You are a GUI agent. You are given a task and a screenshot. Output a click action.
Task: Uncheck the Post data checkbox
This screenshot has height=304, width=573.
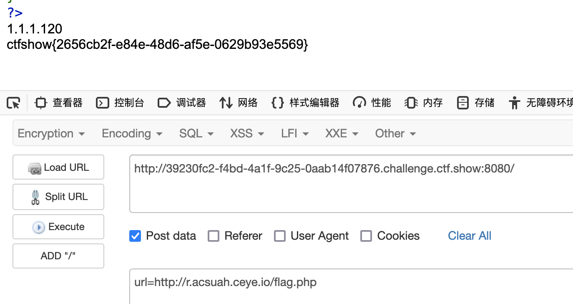135,236
